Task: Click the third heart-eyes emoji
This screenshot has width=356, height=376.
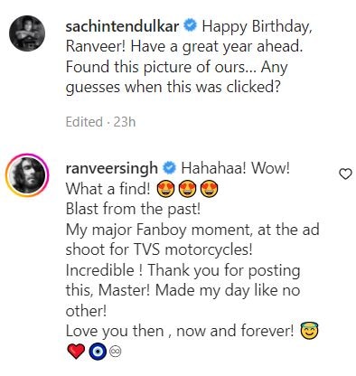Action: click(x=210, y=189)
